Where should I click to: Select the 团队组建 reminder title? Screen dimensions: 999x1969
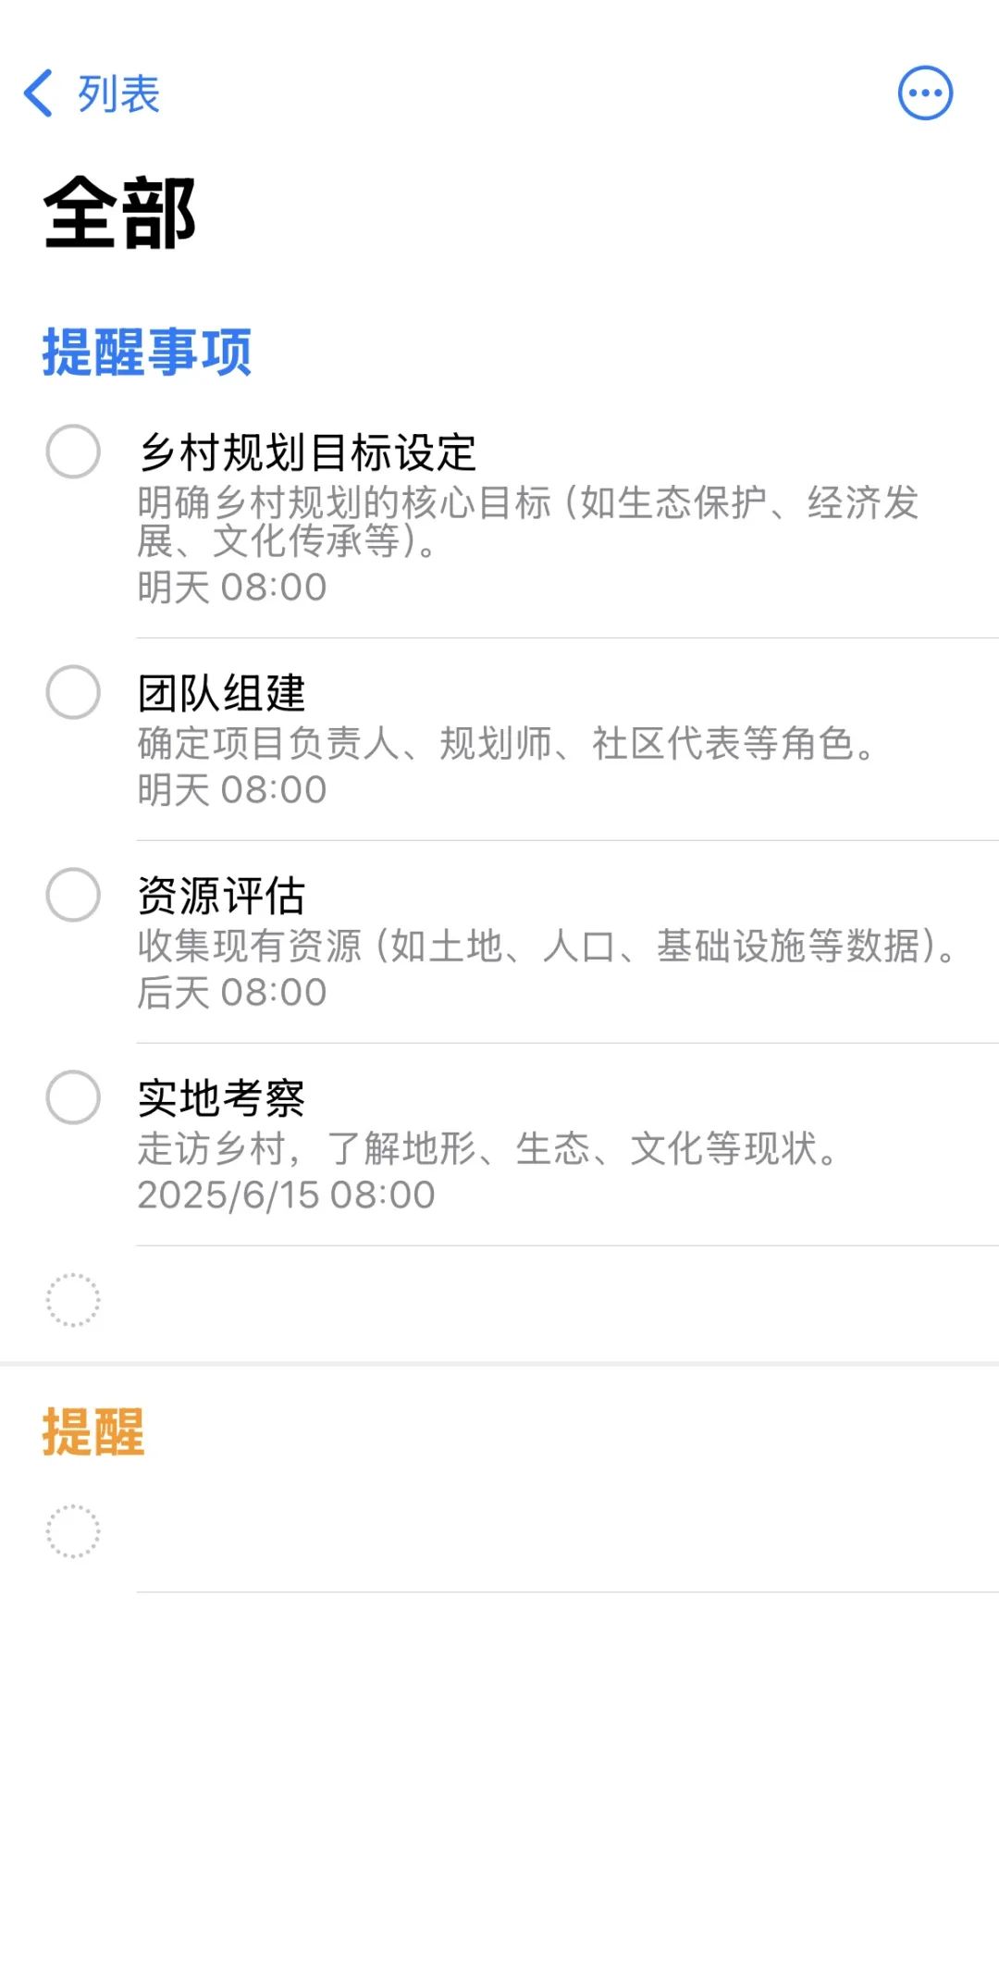[221, 693]
